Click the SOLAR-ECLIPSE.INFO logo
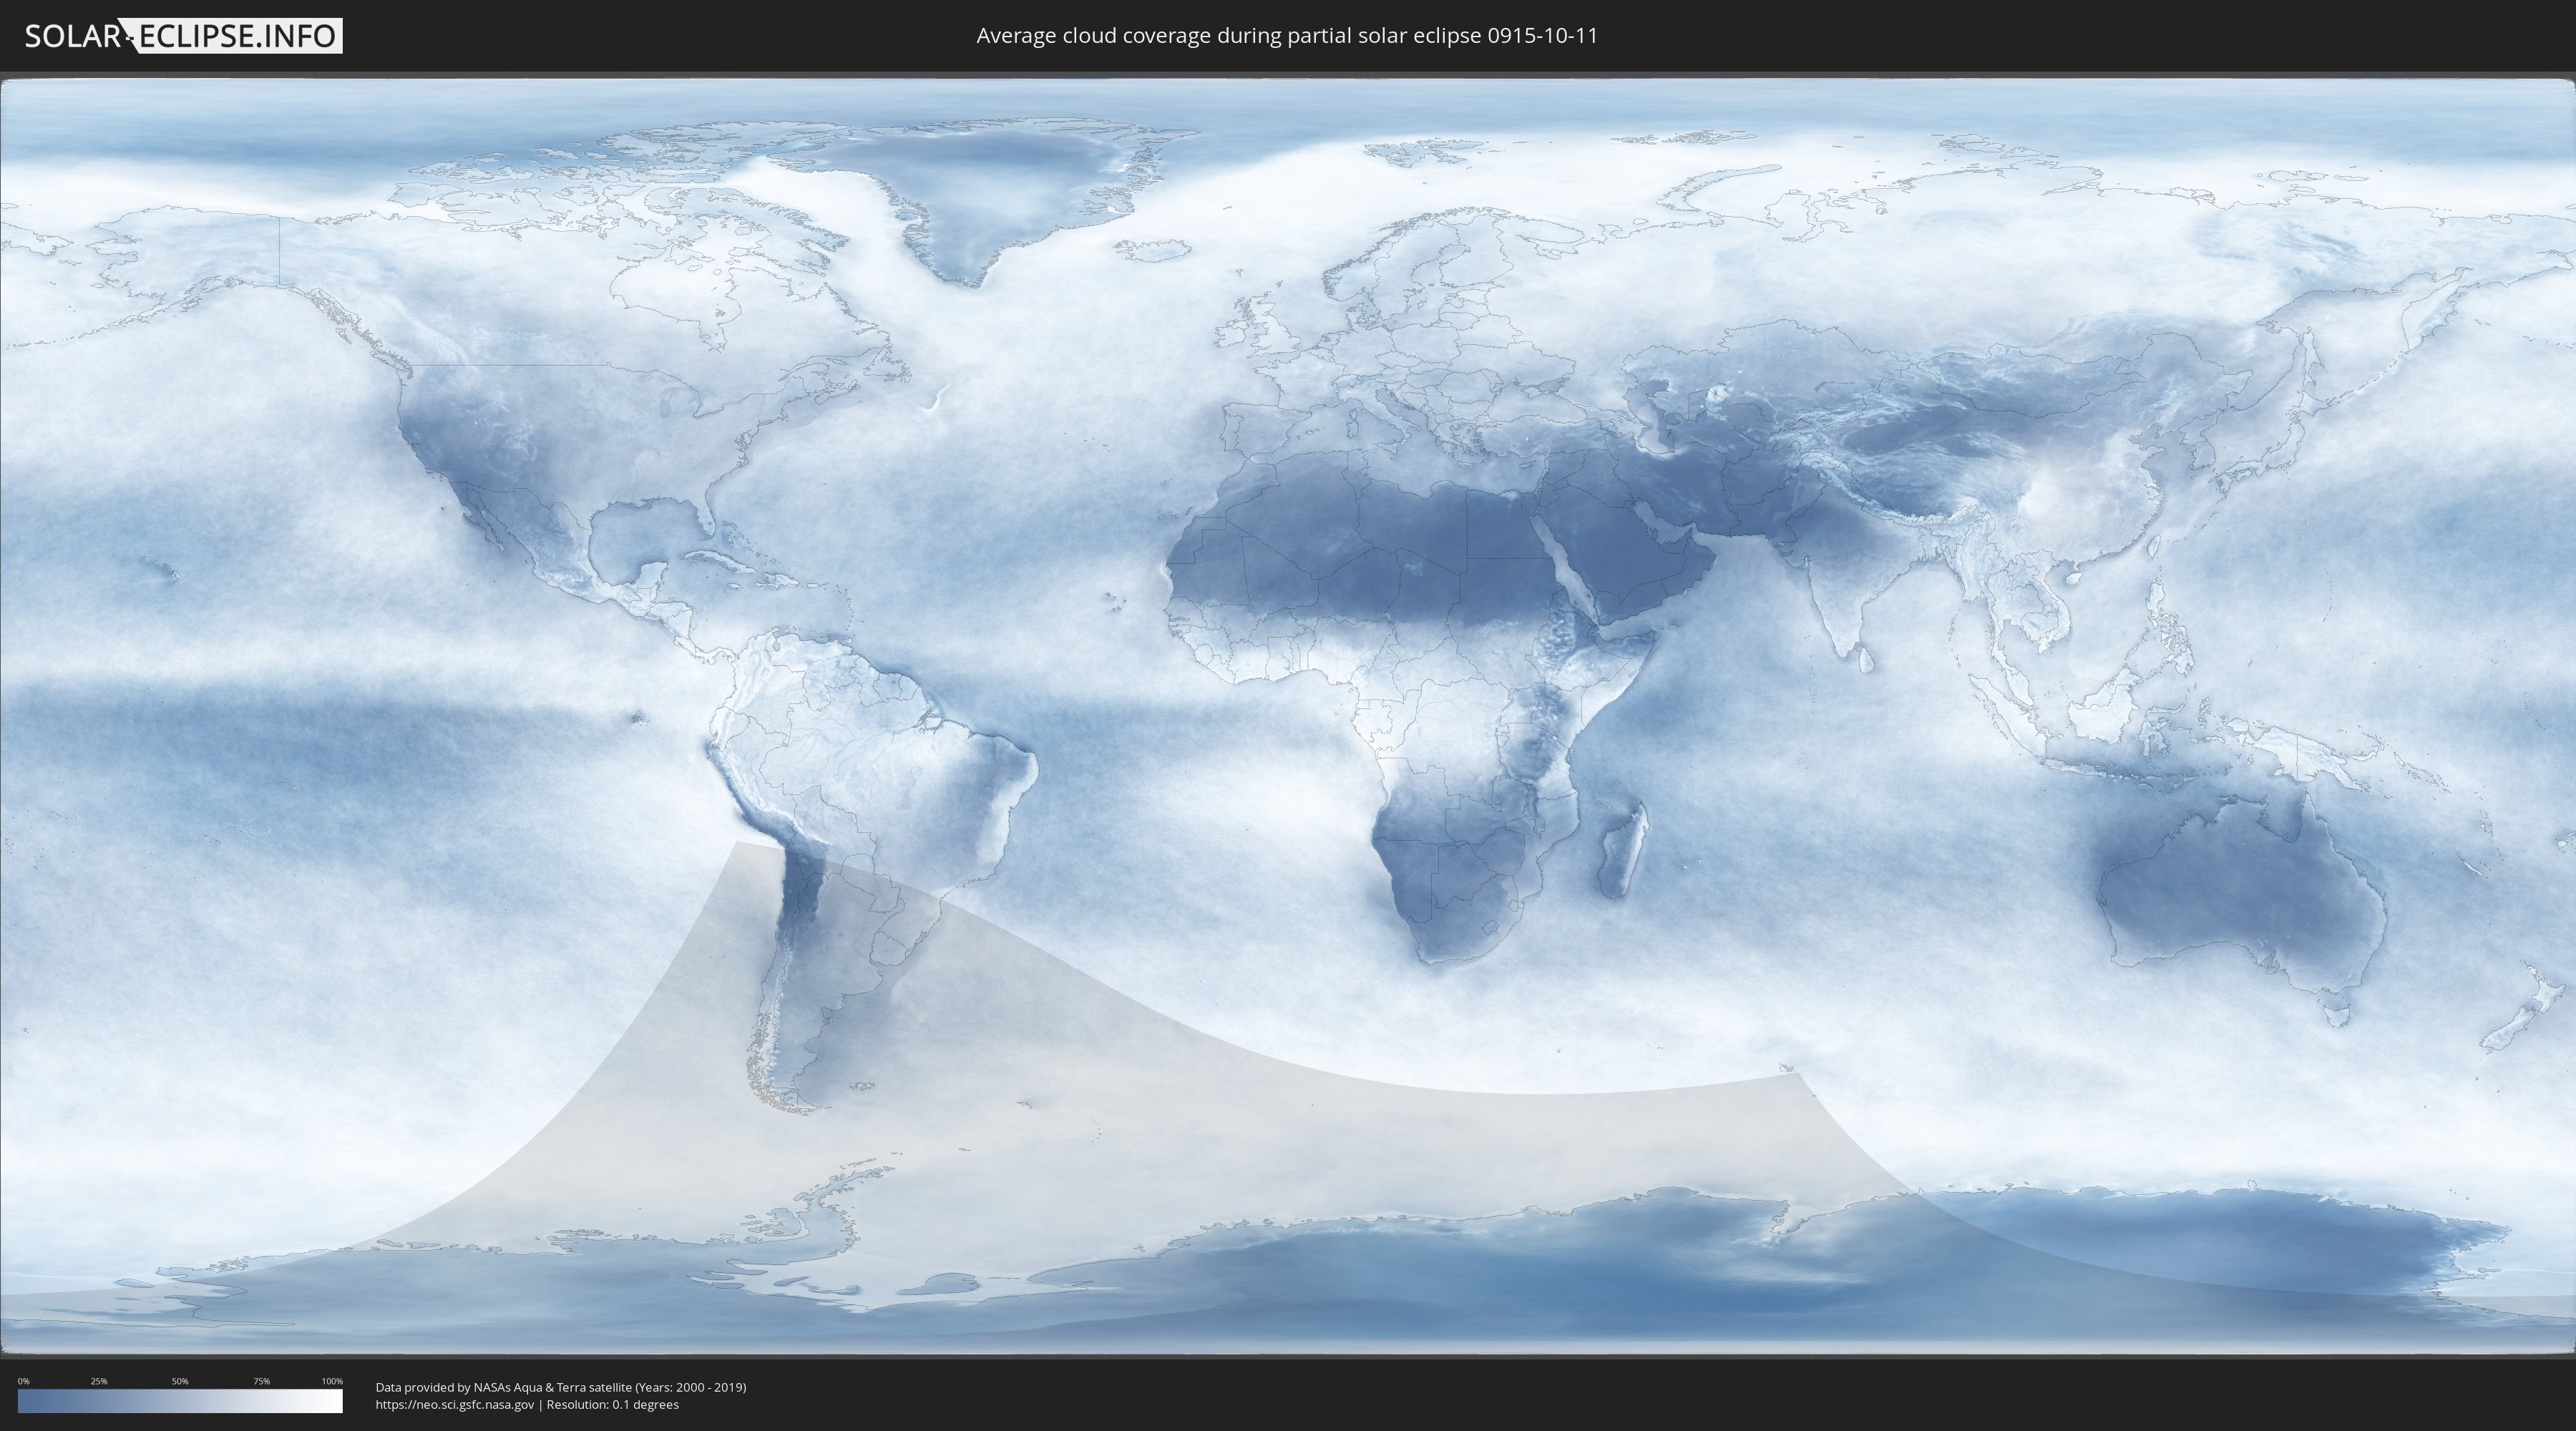 [183, 36]
